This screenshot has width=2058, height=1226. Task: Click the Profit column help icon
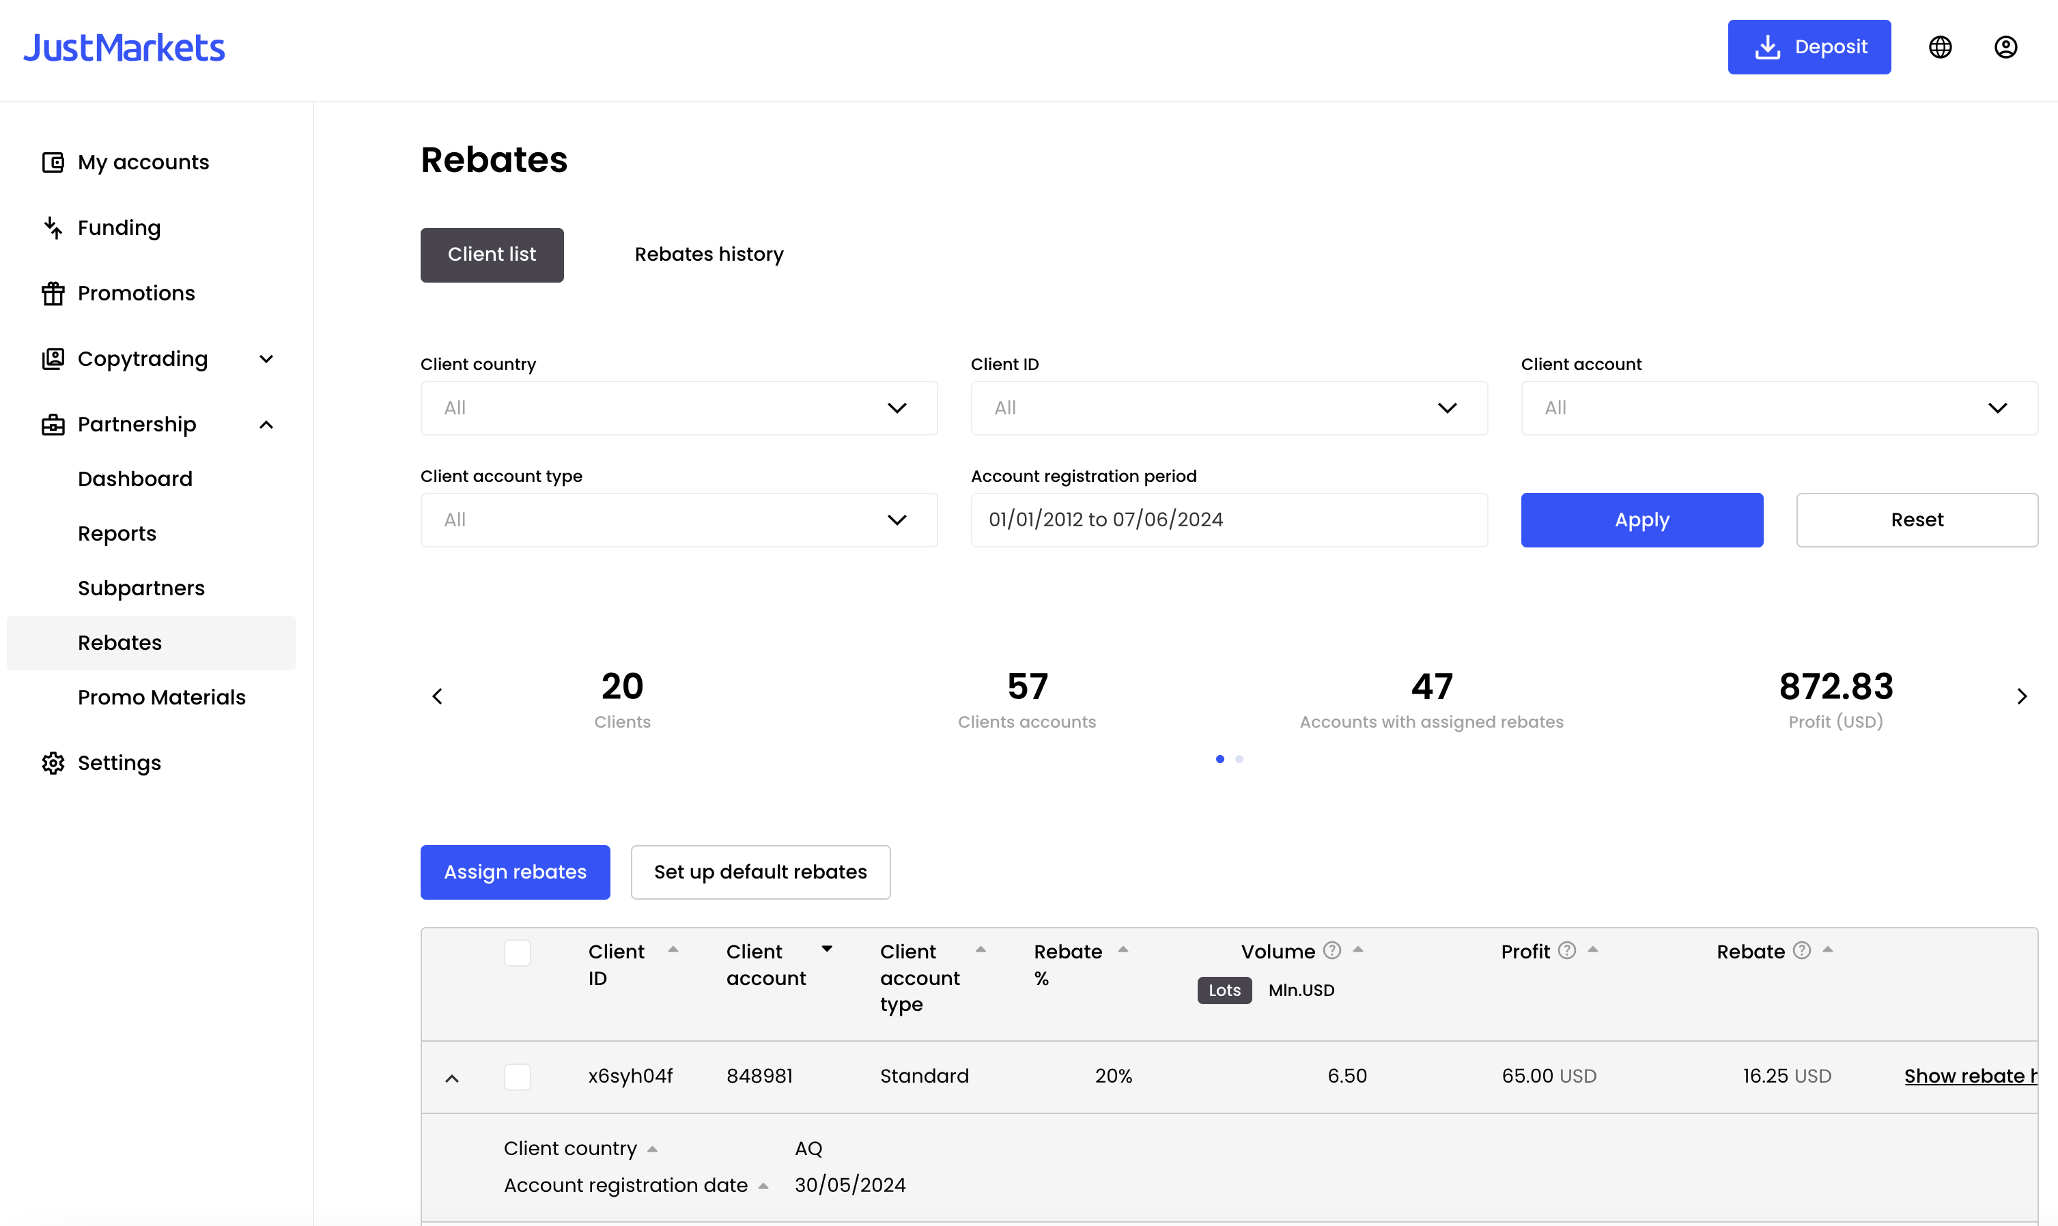click(x=1566, y=950)
